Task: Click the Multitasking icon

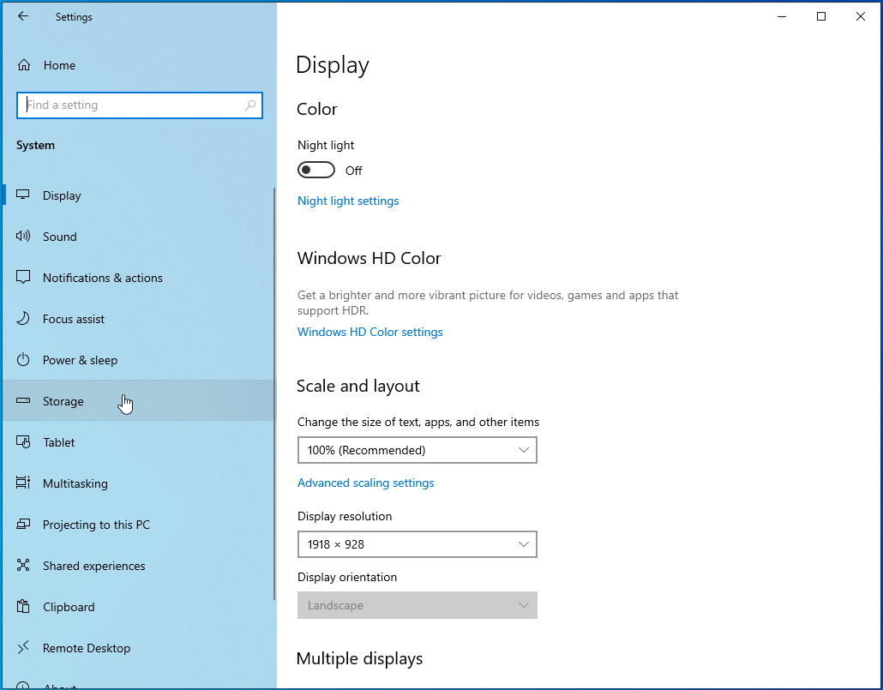Action: [x=24, y=483]
